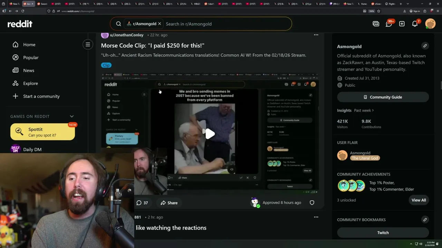Switch to the Fighter tab
442x248 pixels.
391,4
